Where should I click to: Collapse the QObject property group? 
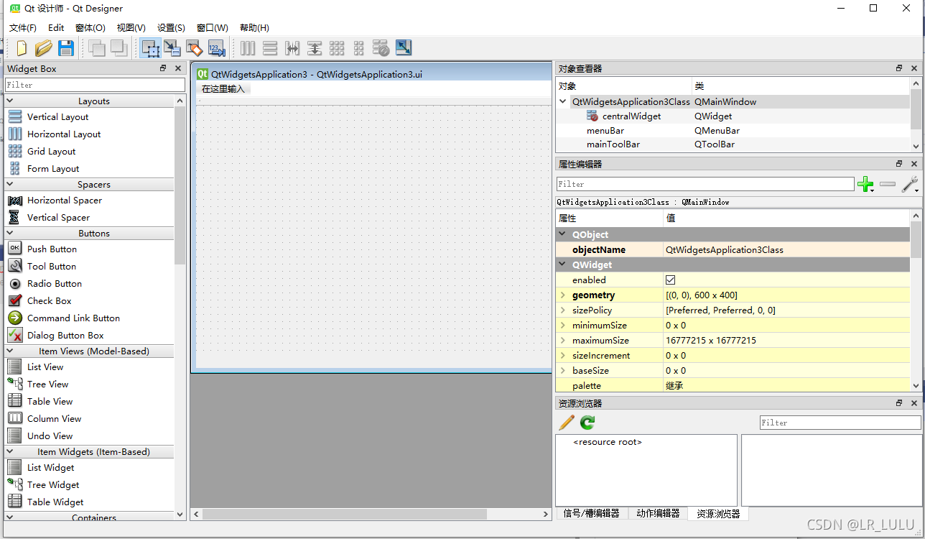[562, 235]
